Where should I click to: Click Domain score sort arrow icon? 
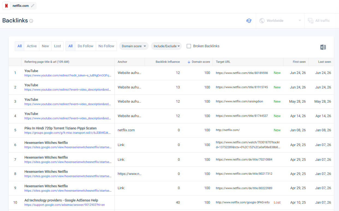pos(189,62)
